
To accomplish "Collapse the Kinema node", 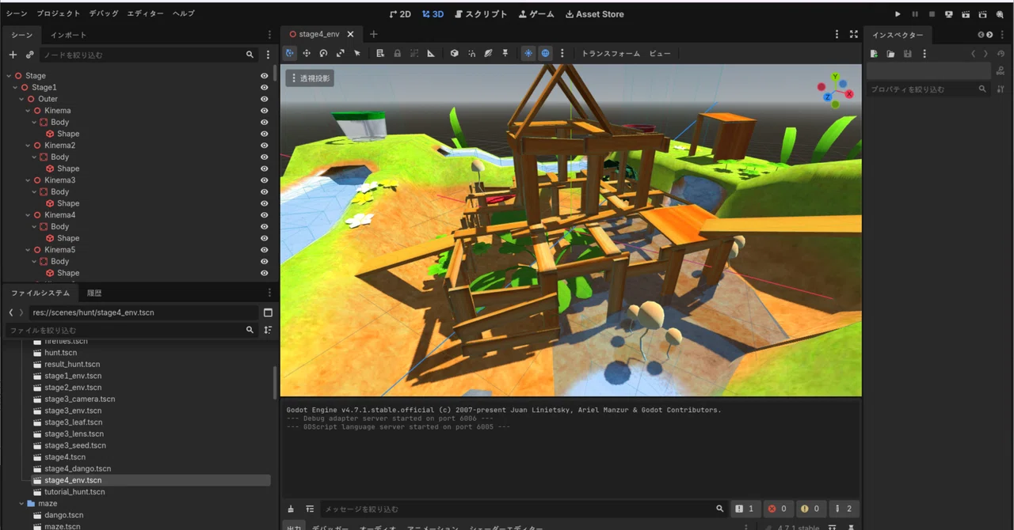I will (28, 111).
